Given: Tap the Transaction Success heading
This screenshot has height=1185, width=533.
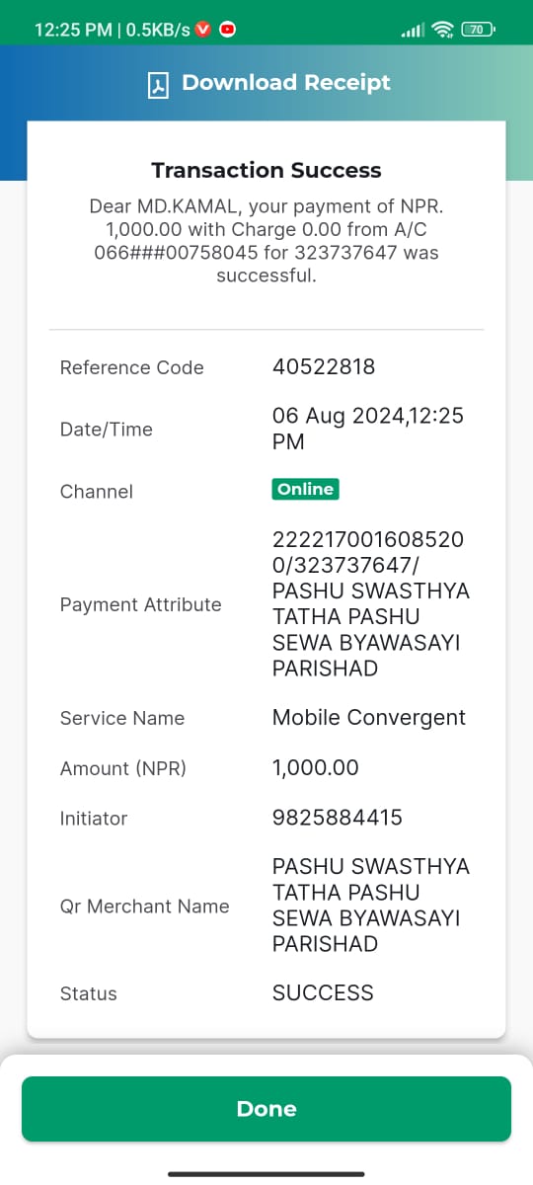Looking at the screenshot, I should tap(266, 170).
